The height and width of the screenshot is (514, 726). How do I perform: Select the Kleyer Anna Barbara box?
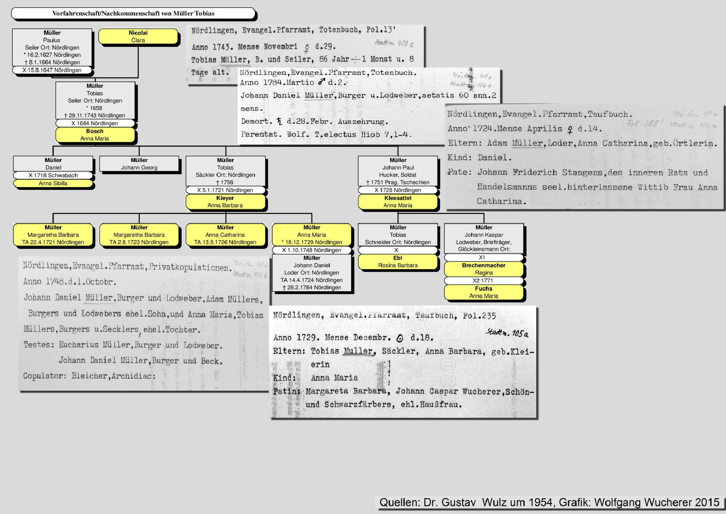[x=225, y=202]
